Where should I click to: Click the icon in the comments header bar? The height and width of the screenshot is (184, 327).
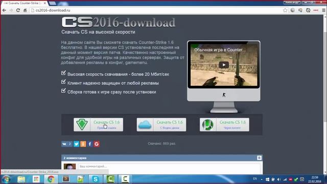point(259,158)
